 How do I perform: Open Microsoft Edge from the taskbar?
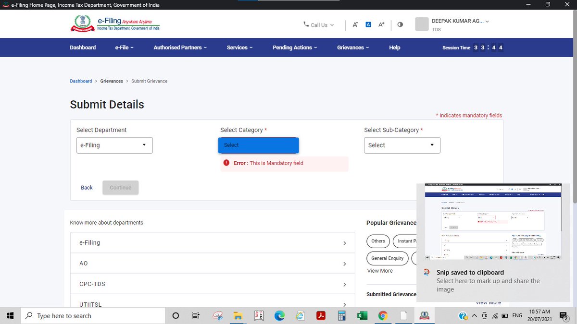coord(279,315)
